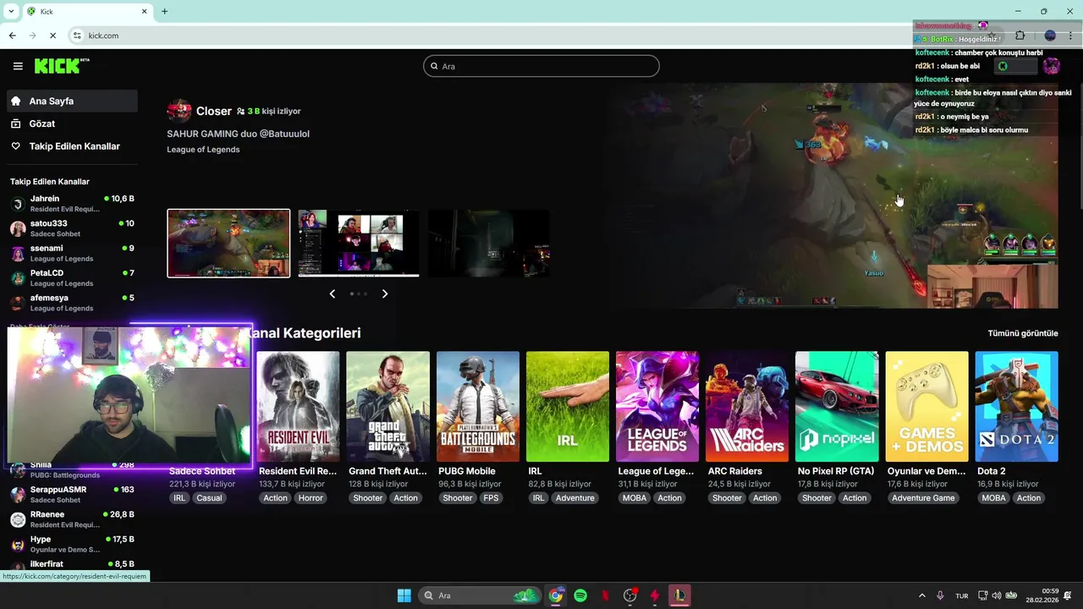Screen dimensions: 1083x609
Task: Expand hidden system tray icons chevron
Action: [922, 595]
